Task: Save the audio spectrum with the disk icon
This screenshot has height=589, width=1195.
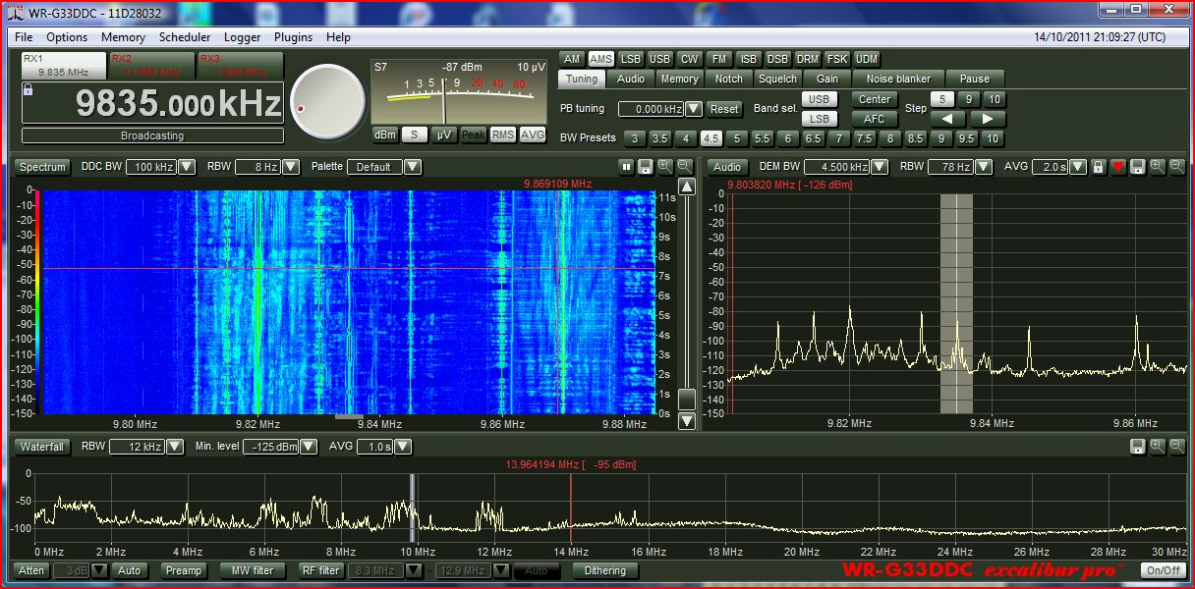Action: pos(1137,167)
